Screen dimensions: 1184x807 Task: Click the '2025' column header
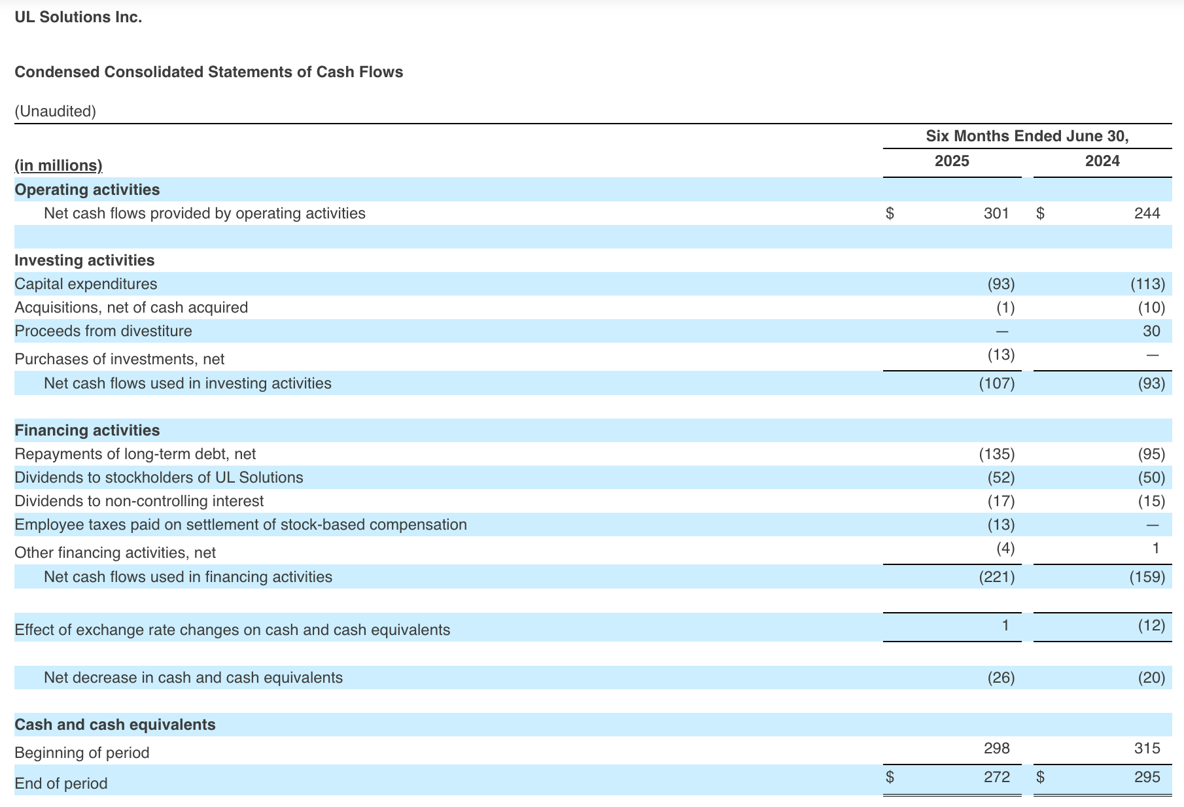(x=952, y=161)
